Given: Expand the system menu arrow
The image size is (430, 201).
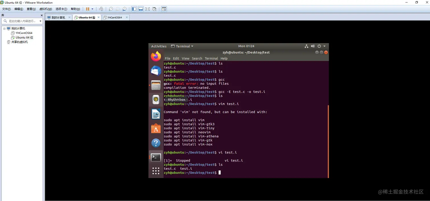Looking at the screenshot, I should pyautogui.click(x=324, y=46).
